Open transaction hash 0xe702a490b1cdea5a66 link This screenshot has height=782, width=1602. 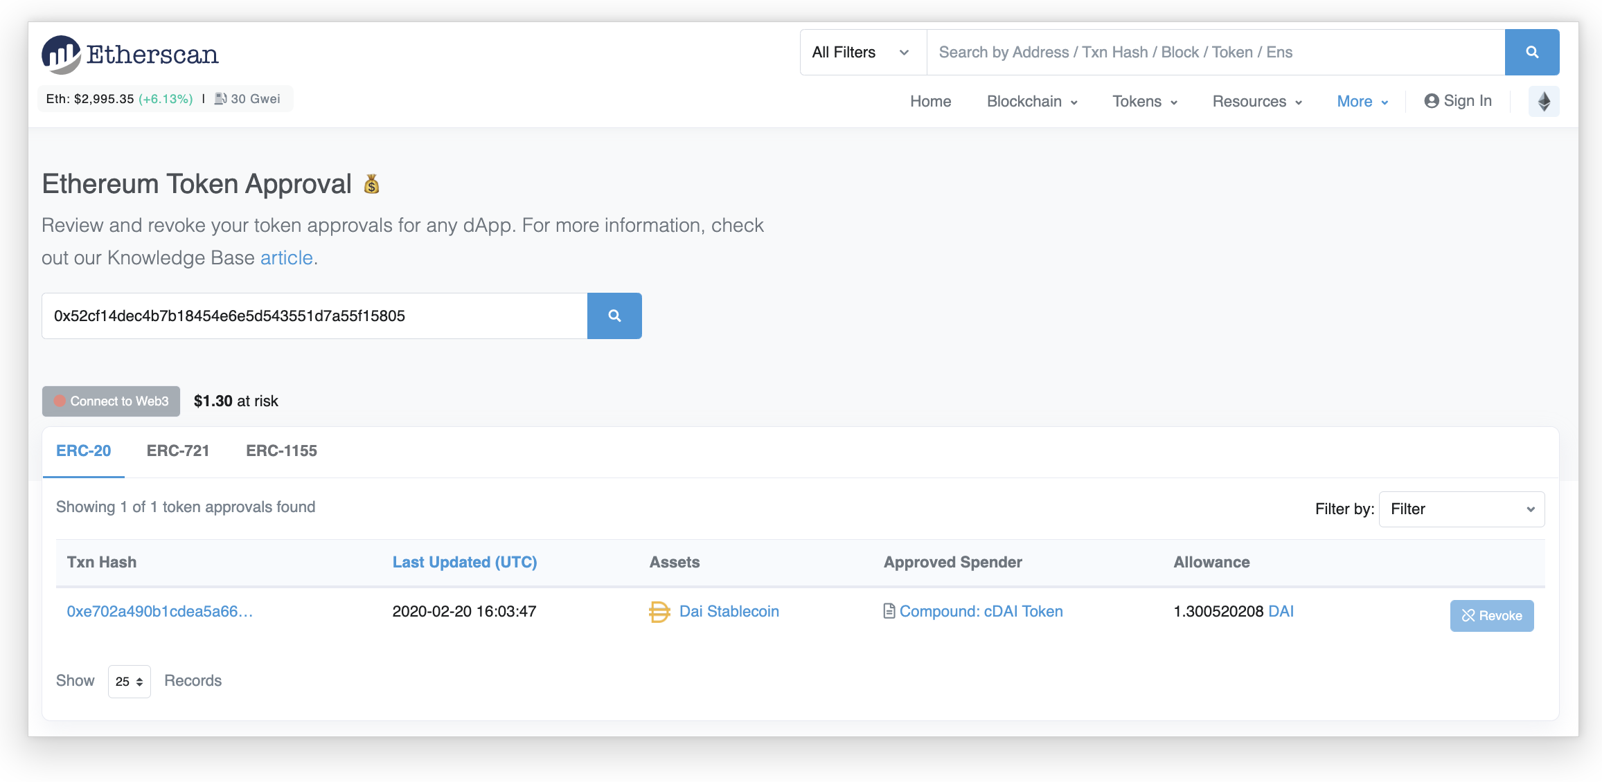click(159, 612)
